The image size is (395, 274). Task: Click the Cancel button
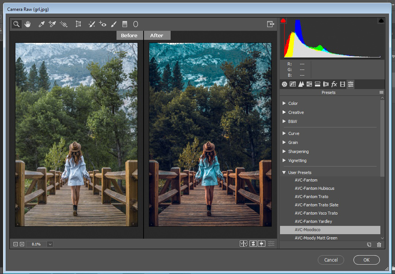331,260
